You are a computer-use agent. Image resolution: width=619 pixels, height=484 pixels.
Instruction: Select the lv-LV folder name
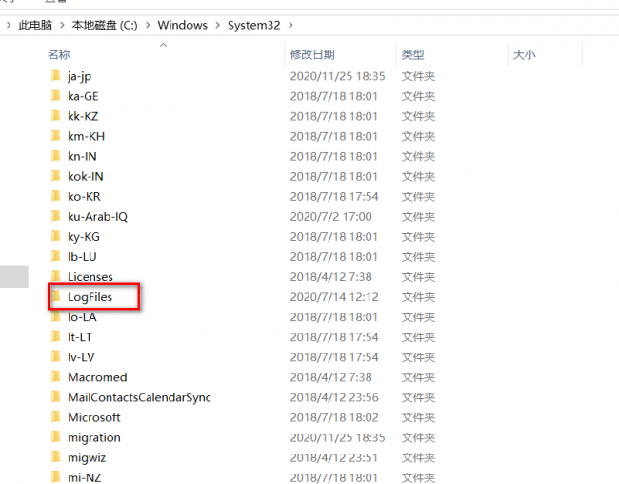pyautogui.click(x=81, y=357)
